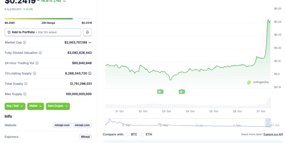Click the left handle of chart range selector
This screenshot has height=143, width=286.
click(265, 122)
